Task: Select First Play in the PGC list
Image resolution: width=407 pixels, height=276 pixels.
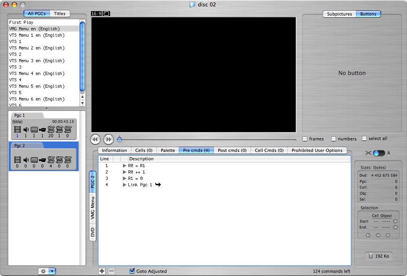Action: click(44, 22)
